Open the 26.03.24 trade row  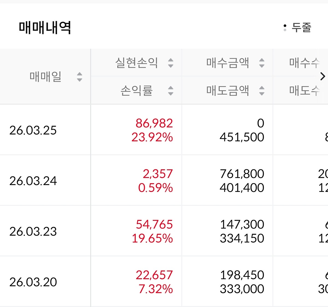tap(33, 181)
